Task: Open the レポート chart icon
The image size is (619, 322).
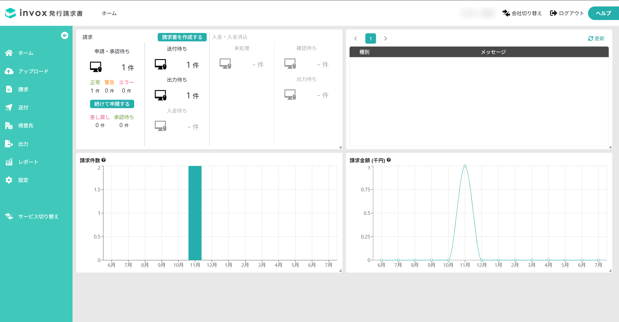Action: click(9, 162)
